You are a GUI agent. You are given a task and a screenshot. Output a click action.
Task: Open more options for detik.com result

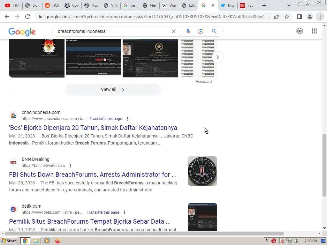[x=124, y=212]
